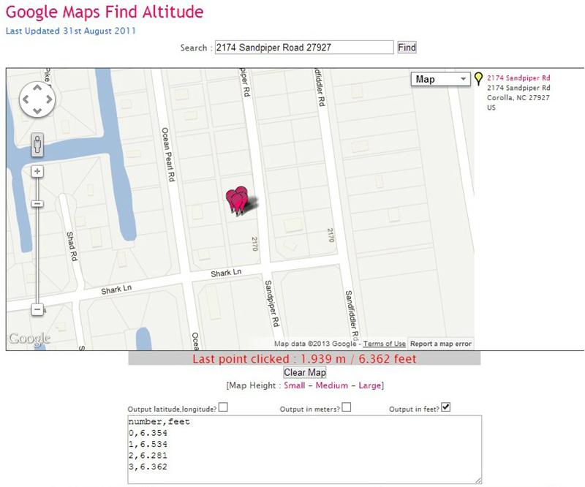Zoom in with the plus button
The height and width of the screenshot is (487, 585).
(x=37, y=171)
